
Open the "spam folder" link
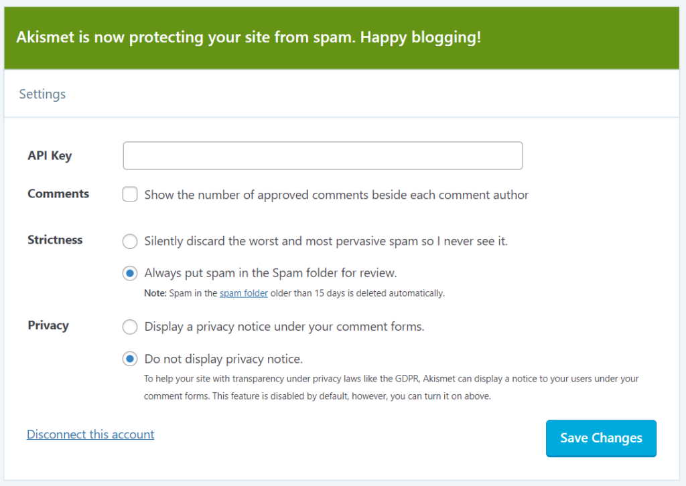[x=243, y=293]
